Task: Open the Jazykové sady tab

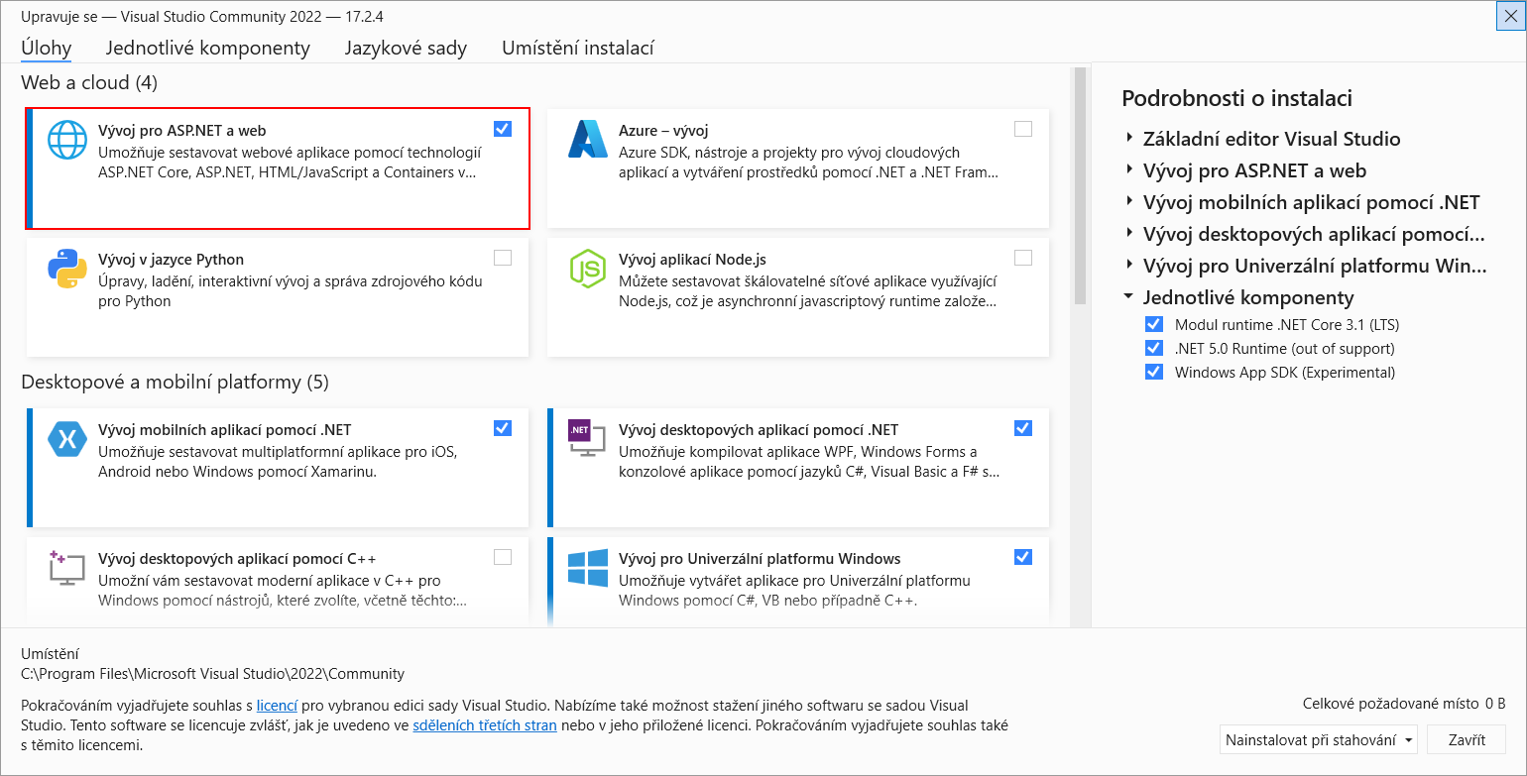Action: click(x=406, y=48)
